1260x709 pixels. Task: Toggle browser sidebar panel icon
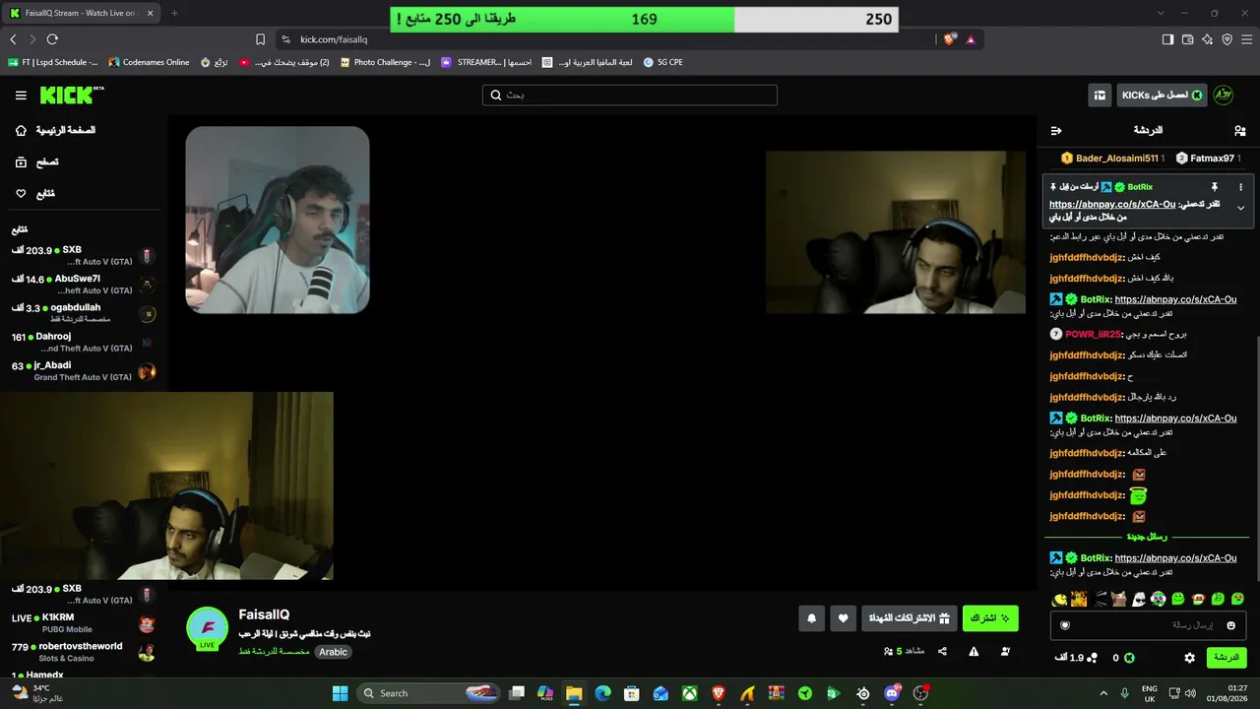pyautogui.click(x=1167, y=39)
